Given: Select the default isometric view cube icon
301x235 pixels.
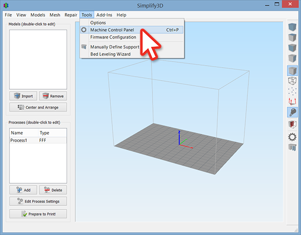Looking at the screenshot, I should 292,27.
